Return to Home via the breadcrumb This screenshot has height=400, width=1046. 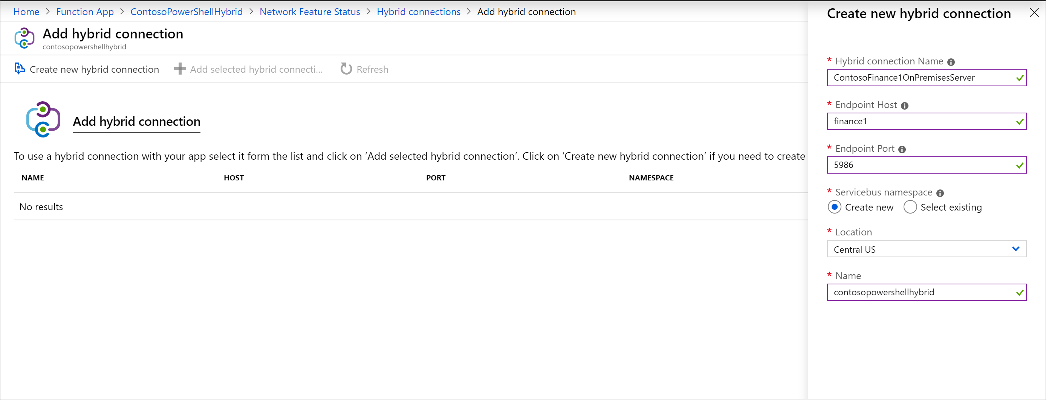pyautogui.click(x=26, y=12)
